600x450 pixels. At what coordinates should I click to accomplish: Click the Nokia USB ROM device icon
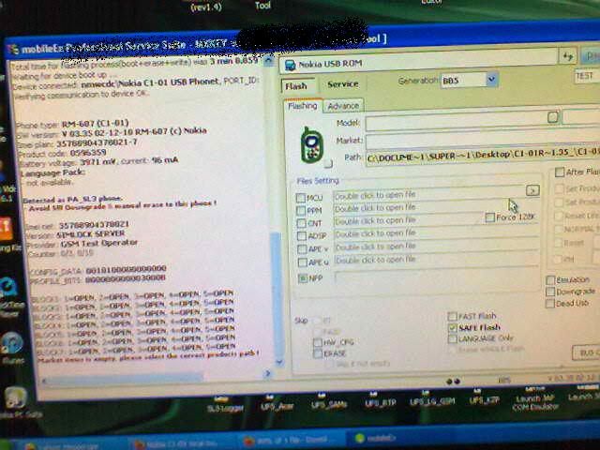point(290,65)
